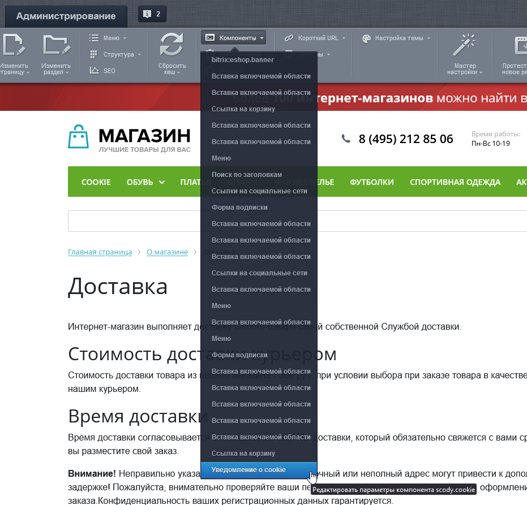527x505 pixels.
Task: Click the Время доставки heading
Action: click(138, 416)
